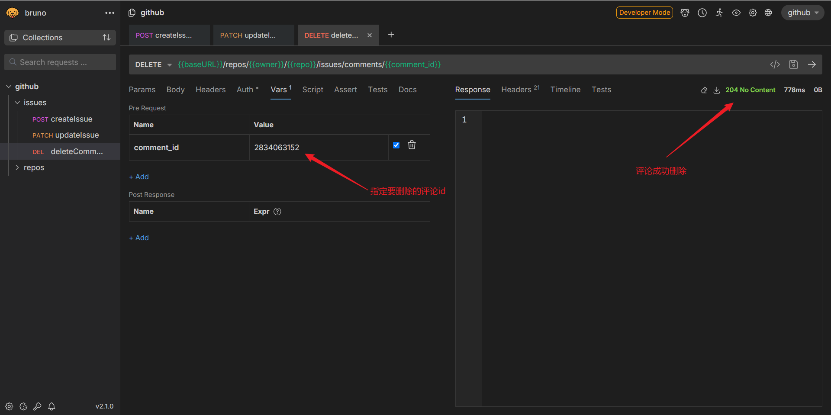Click the github collection title copy icon
Screen dimensions: 831x415
[132, 13]
